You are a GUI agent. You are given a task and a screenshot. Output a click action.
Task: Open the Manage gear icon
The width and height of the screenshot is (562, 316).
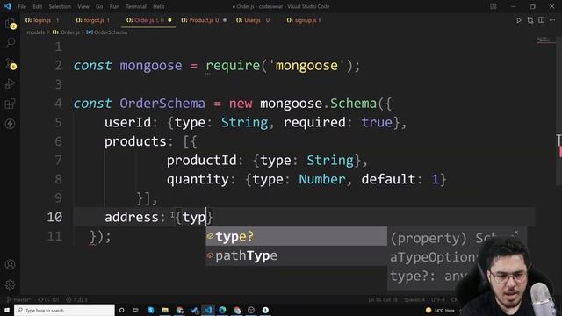pos(10,284)
